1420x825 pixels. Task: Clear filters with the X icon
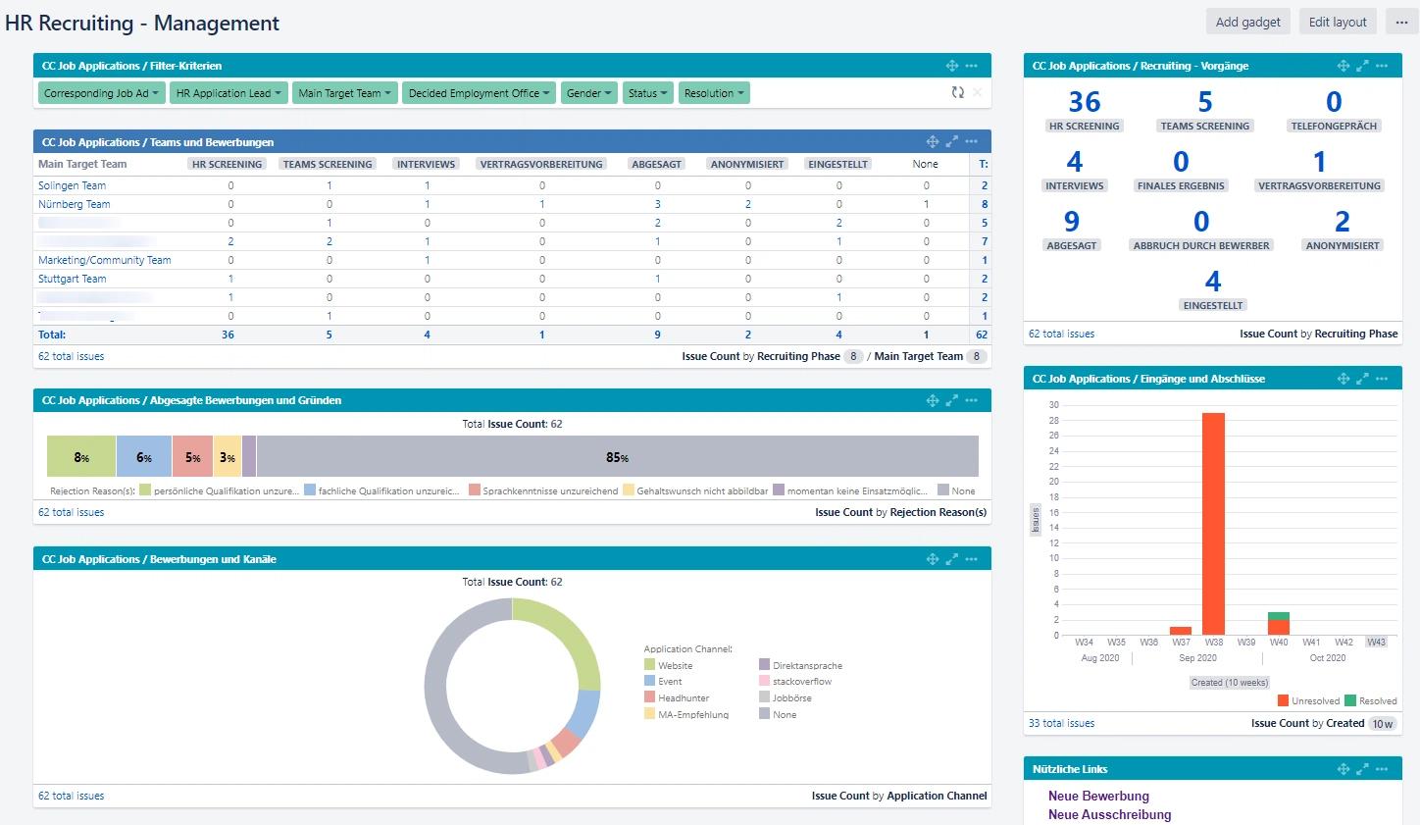pos(977,92)
